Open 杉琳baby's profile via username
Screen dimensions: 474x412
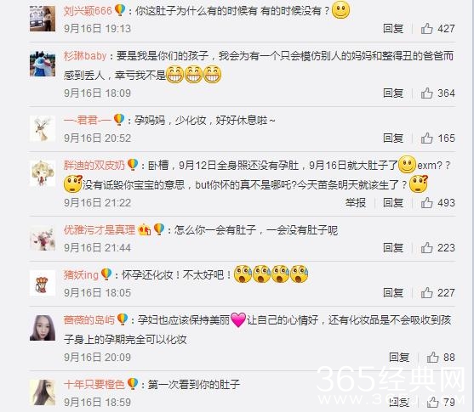pyautogui.click(x=85, y=56)
